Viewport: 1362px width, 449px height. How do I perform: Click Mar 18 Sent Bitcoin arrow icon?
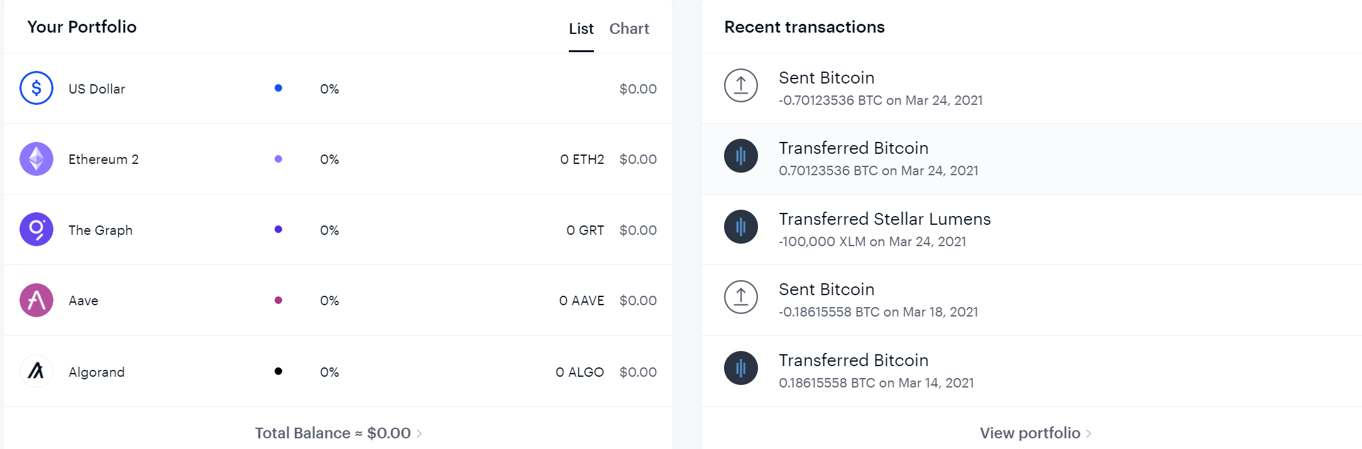click(741, 297)
